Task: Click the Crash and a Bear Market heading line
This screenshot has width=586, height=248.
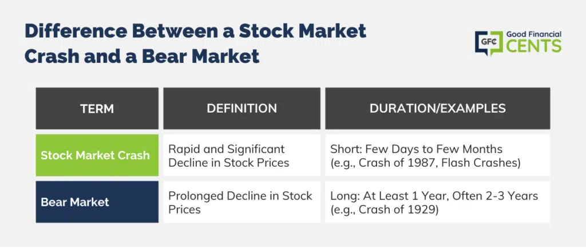Action: click(x=142, y=56)
